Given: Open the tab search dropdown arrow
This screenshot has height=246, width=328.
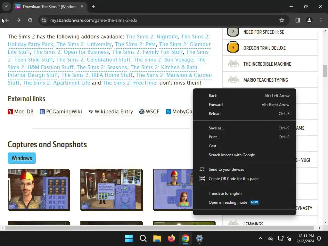Looking at the screenshot, I should point(6,6).
